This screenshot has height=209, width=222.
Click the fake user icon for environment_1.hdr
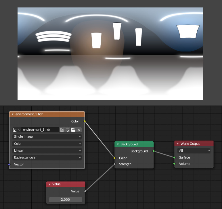pos(62,130)
